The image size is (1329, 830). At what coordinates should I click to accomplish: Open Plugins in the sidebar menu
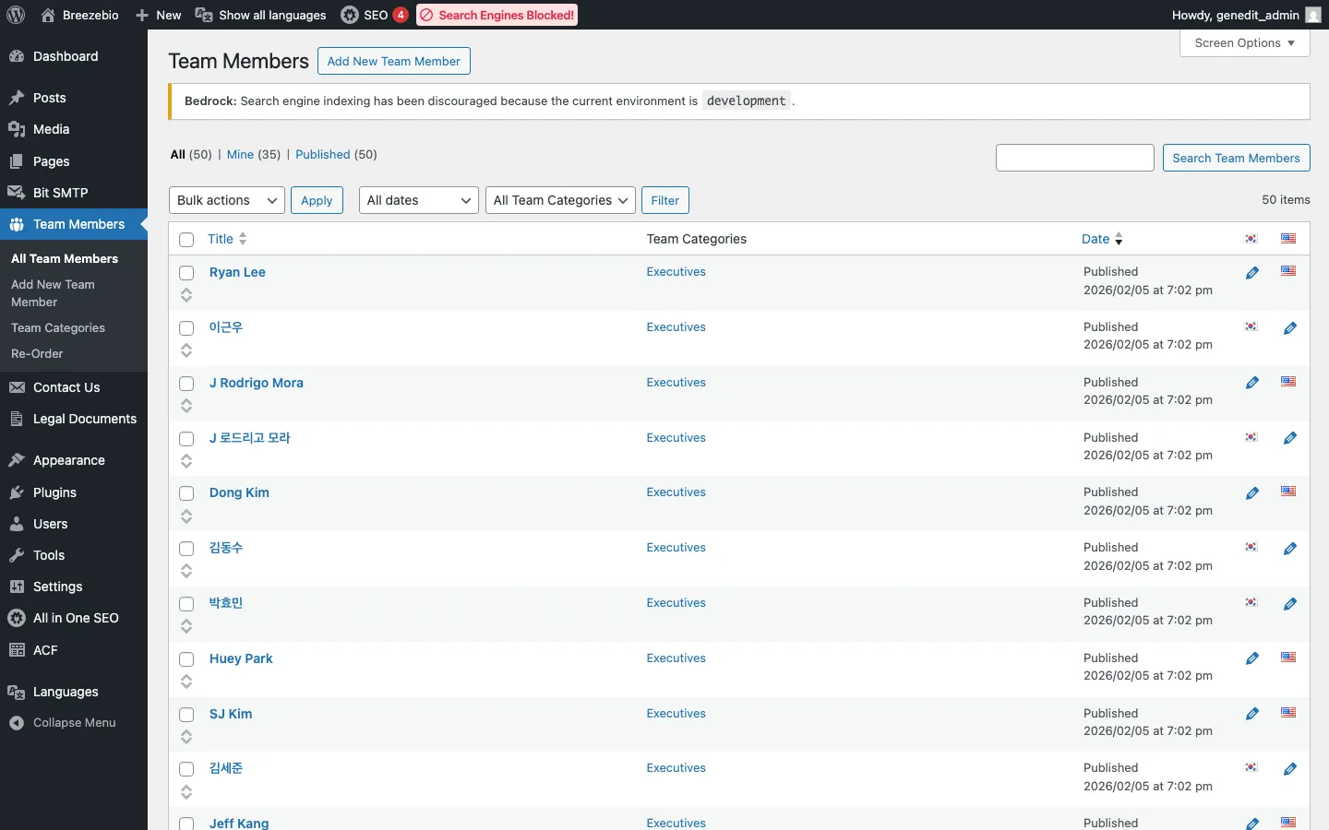(54, 492)
